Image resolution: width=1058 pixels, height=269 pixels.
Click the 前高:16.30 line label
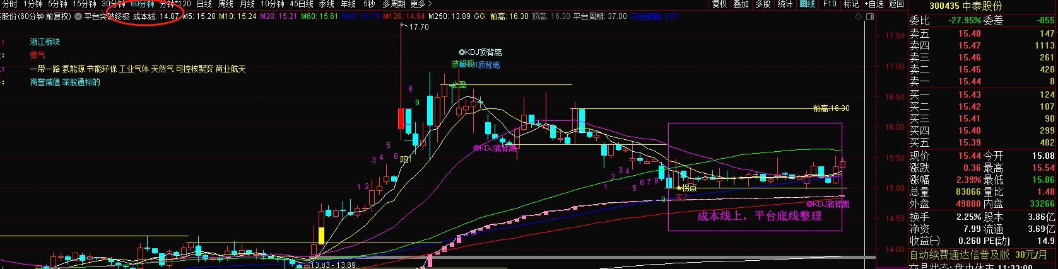pos(831,108)
